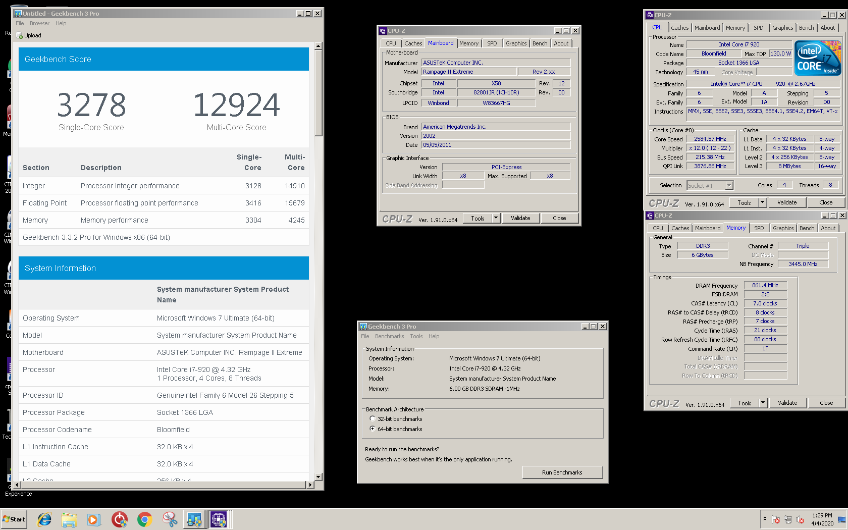
Task: Click the title bar icon of Geekbench results window
Action: pos(18,14)
